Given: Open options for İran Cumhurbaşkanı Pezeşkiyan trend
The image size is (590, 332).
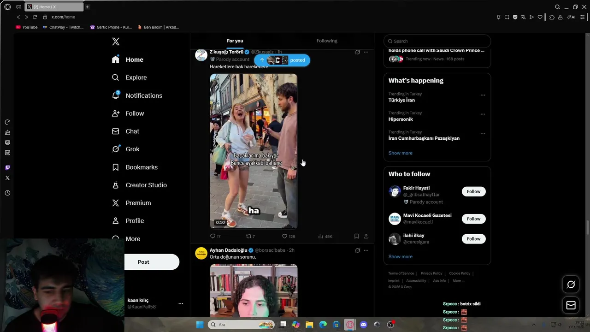Looking at the screenshot, I should tap(483, 133).
